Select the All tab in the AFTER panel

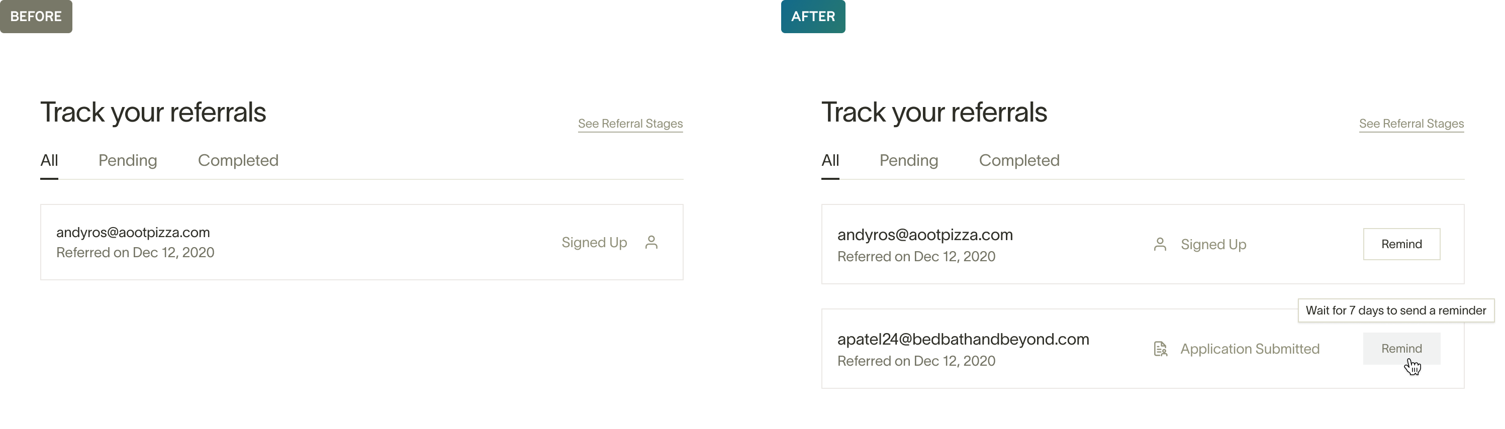tap(830, 161)
